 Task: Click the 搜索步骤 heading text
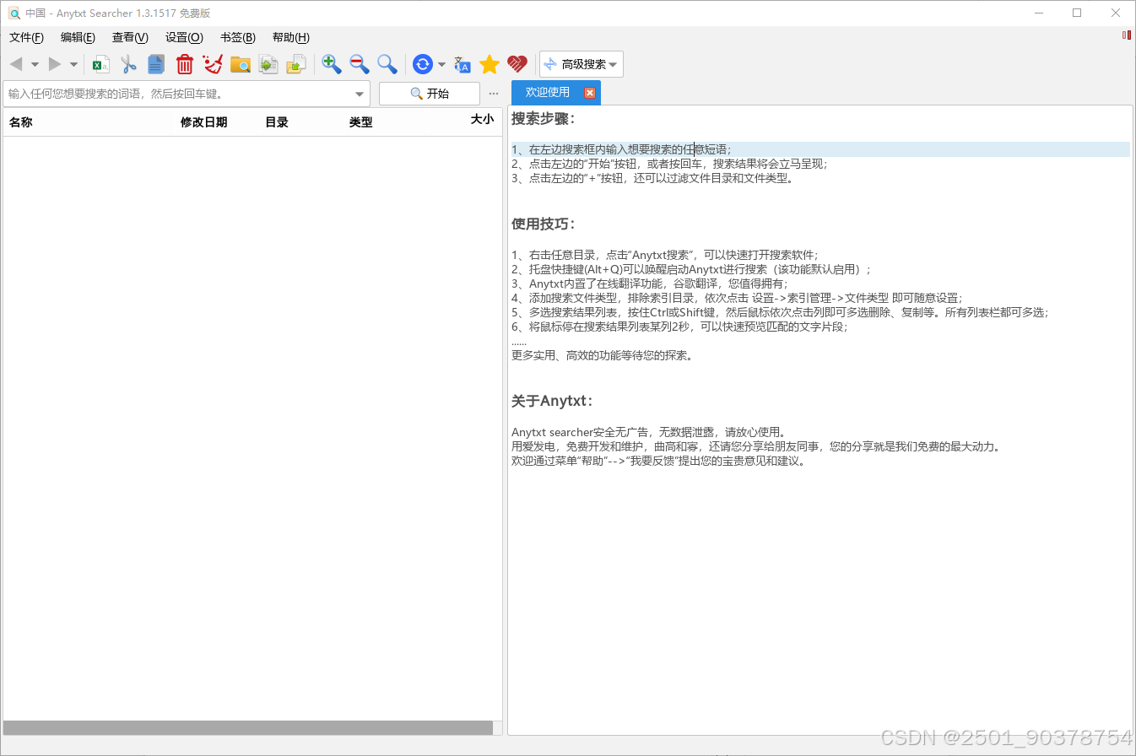point(543,119)
